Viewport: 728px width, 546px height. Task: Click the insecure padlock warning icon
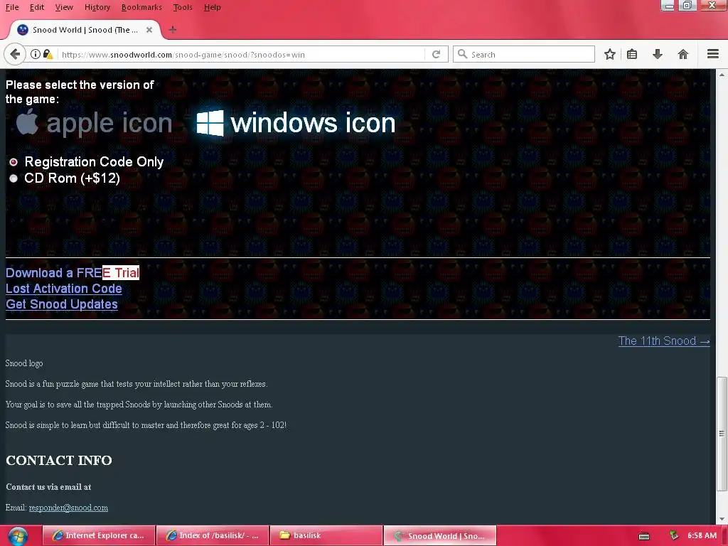point(48,54)
